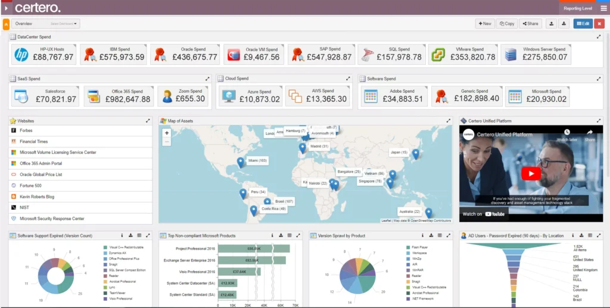
Task: Expand the Version Sprawl by Product panel
Action: tap(448, 235)
